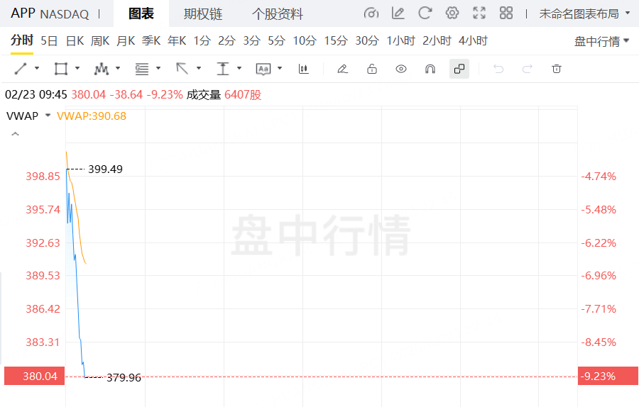Open the 盘中行情 session dropdown

click(x=602, y=41)
